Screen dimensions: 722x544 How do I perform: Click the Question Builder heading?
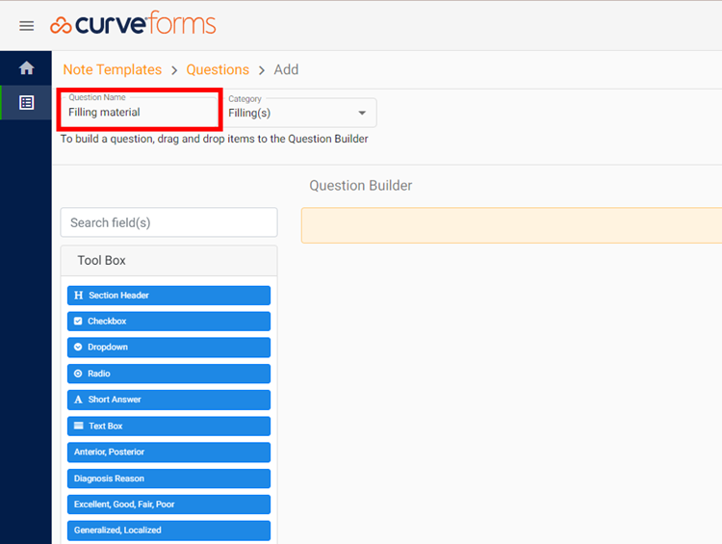click(361, 186)
